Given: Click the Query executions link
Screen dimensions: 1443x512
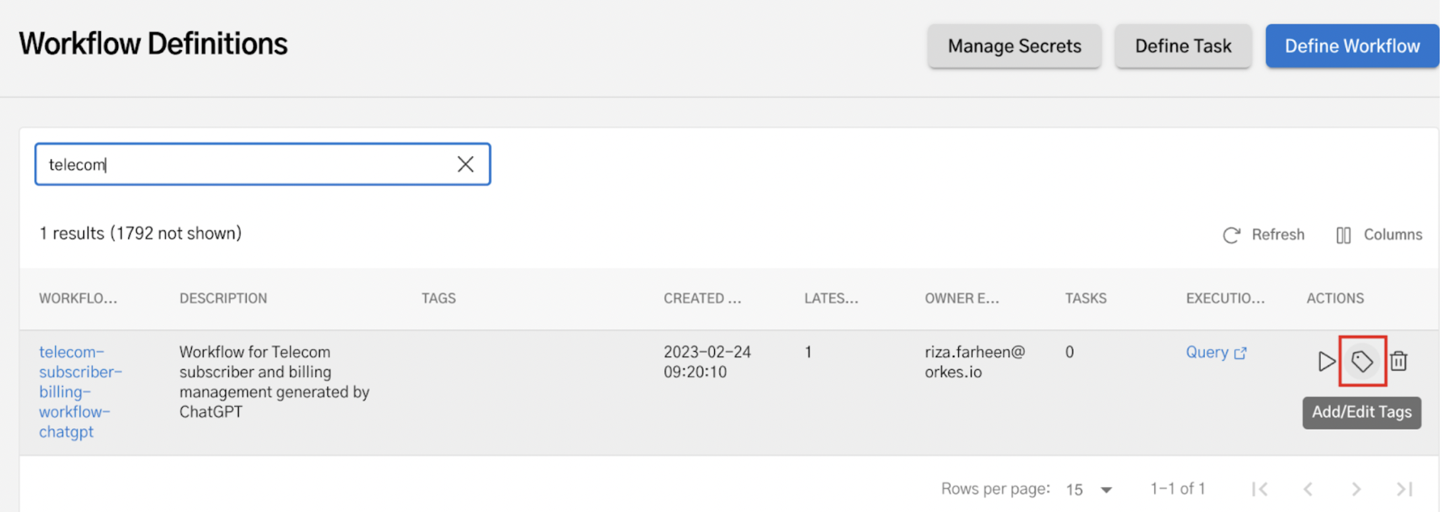Looking at the screenshot, I should pos(1207,352).
